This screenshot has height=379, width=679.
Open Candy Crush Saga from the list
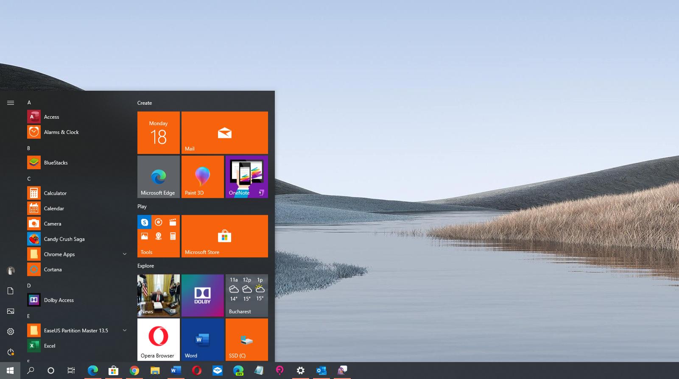pyautogui.click(x=77, y=239)
